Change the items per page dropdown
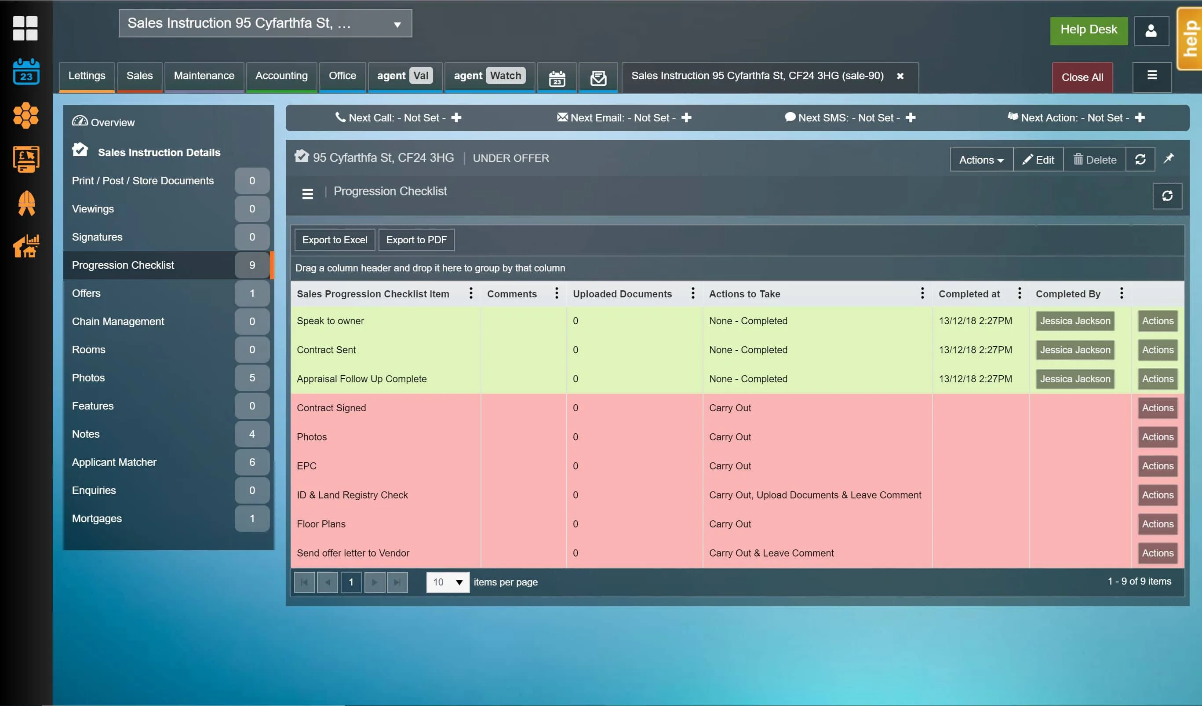This screenshot has width=1202, height=706. click(x=448, y=582)
